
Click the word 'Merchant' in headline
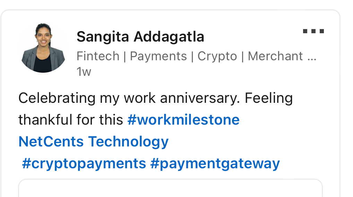[x=275, y=56]
